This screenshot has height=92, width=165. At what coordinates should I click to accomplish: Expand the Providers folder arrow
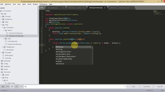point(1,53)
